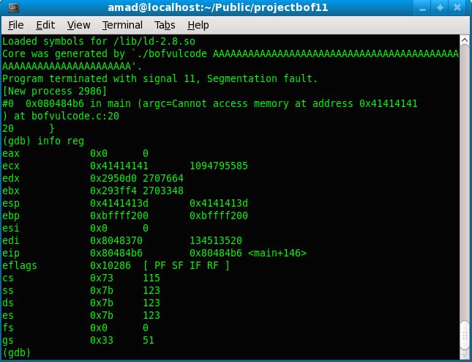Click the eax register name

pos(11,154)
